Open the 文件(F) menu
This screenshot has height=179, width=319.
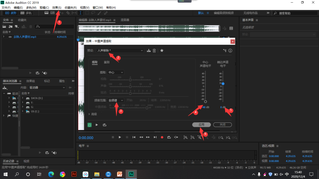pos(6,7)
